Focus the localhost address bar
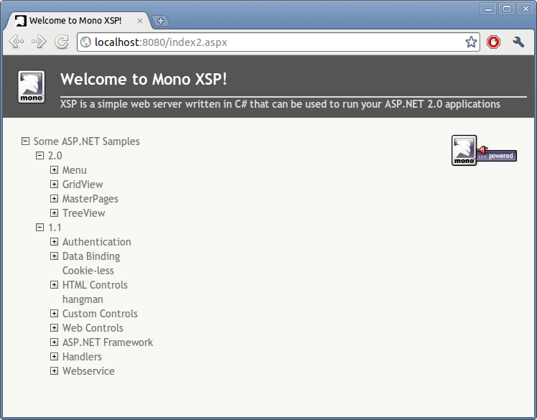This screenshot has width=537, height=420. click(277, 42)
